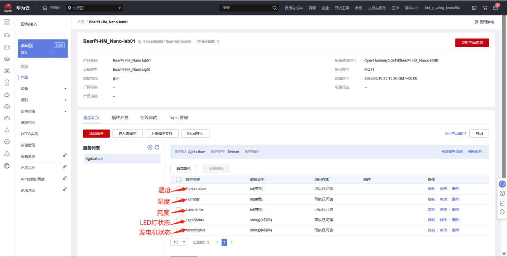This screenshot has height=257, width=507.
Task: Open the feedback edit icon on the right edge
Action: click(502, 203)
